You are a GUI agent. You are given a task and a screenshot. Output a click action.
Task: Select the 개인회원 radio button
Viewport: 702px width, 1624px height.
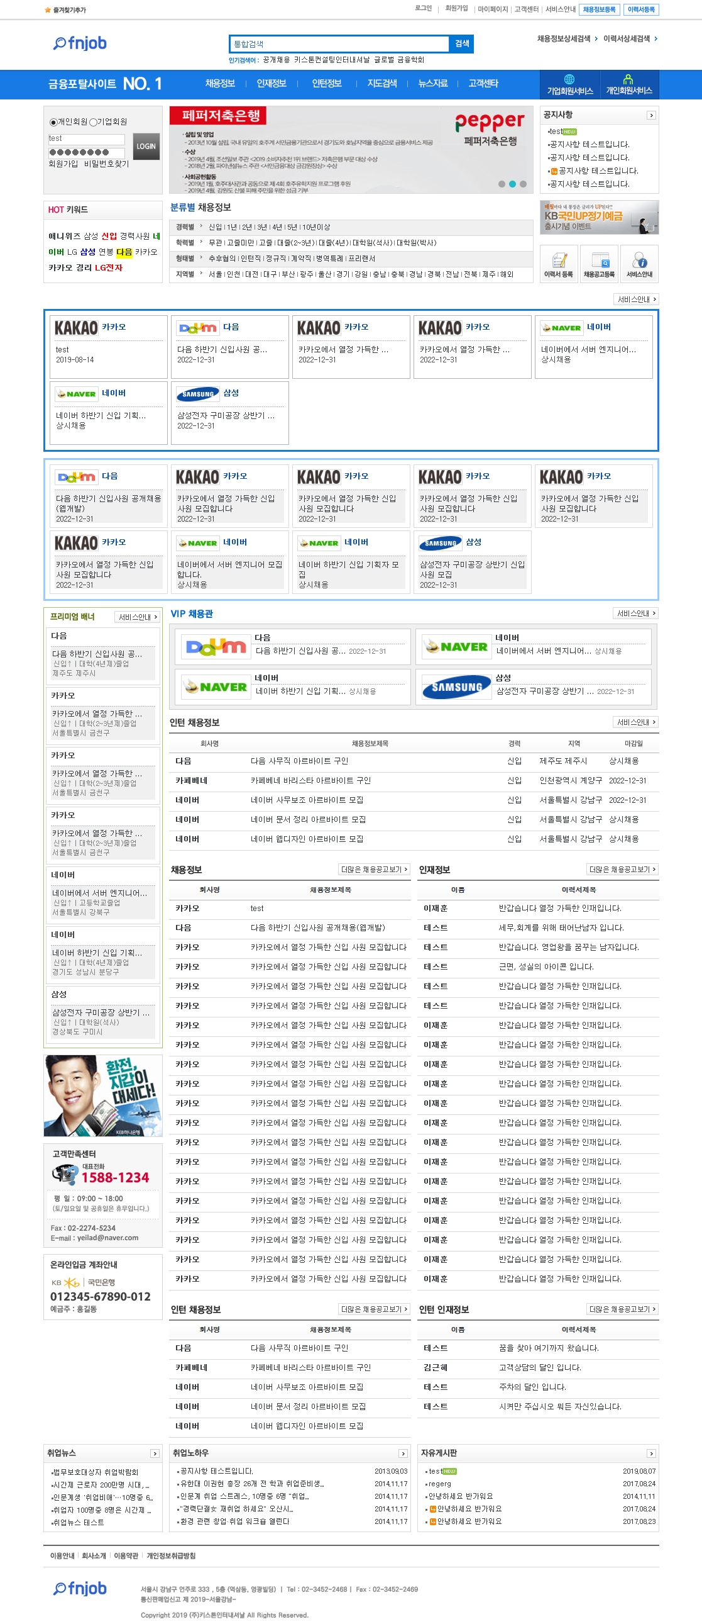(53, 122)
